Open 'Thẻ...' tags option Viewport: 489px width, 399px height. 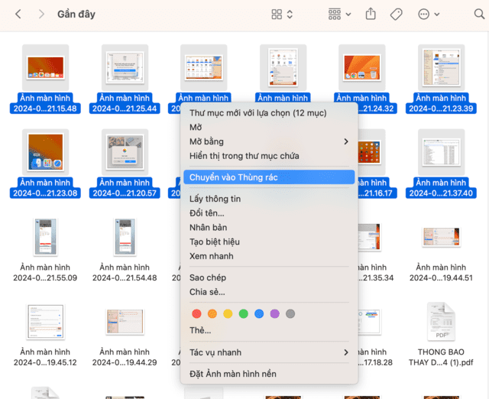(x=269, y=330)
